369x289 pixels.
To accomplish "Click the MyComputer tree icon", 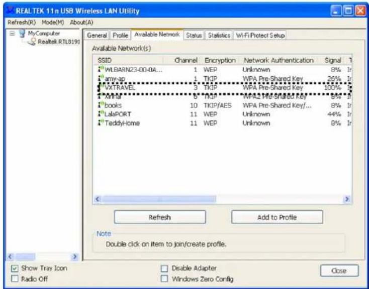I will [22, 33].
